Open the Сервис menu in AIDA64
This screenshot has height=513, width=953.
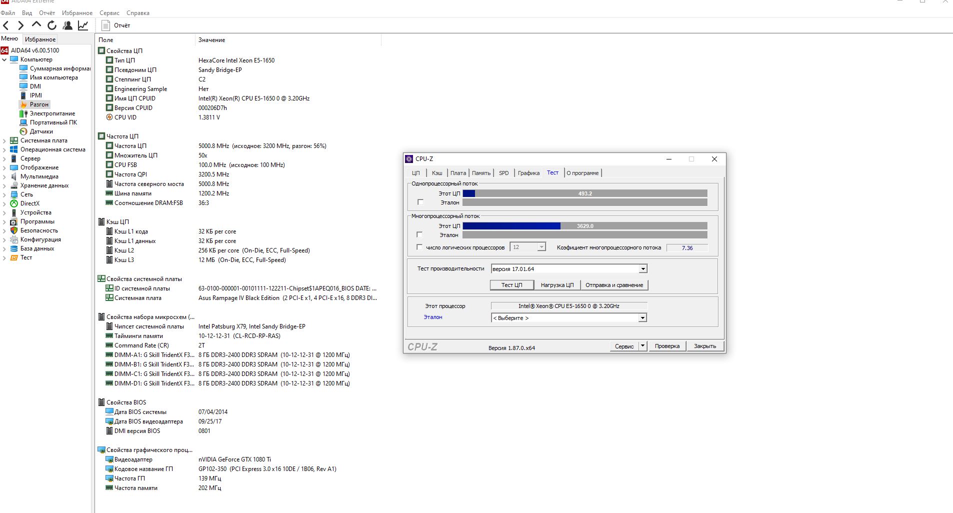[109, 13]
